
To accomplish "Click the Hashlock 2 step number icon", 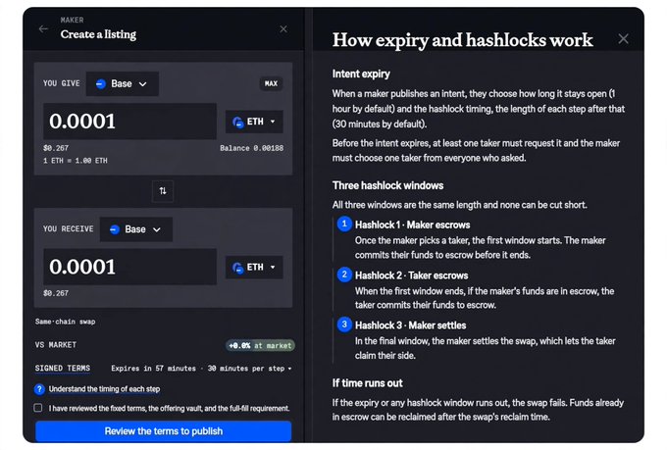I will click(x=344, y=275).
